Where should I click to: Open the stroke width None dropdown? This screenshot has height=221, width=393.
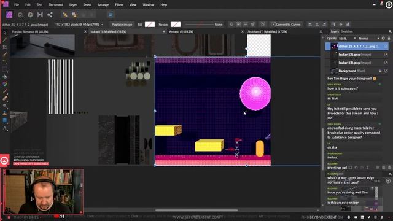tap(219, 25)
